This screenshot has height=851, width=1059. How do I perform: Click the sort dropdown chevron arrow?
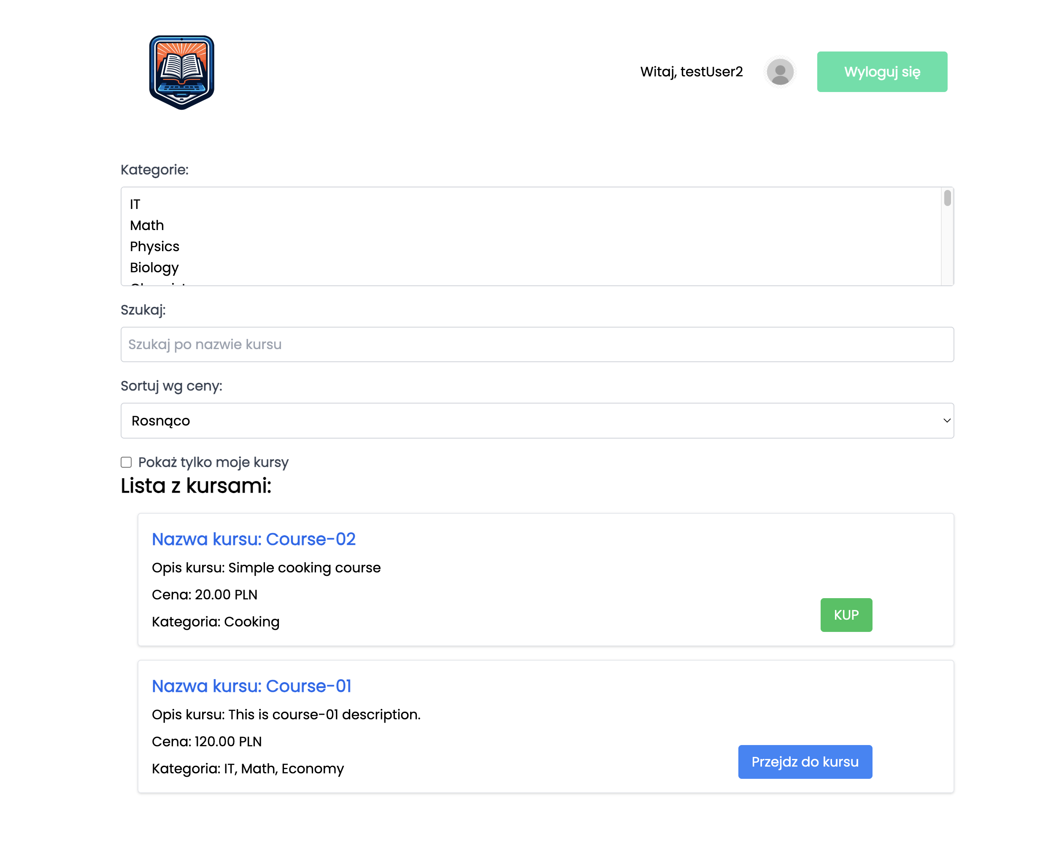(x=946, y=420)
